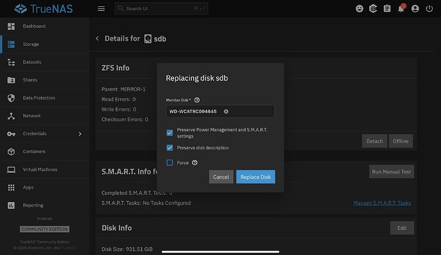Open the user account icon
The image size is (441, 255).
[416, 9]
